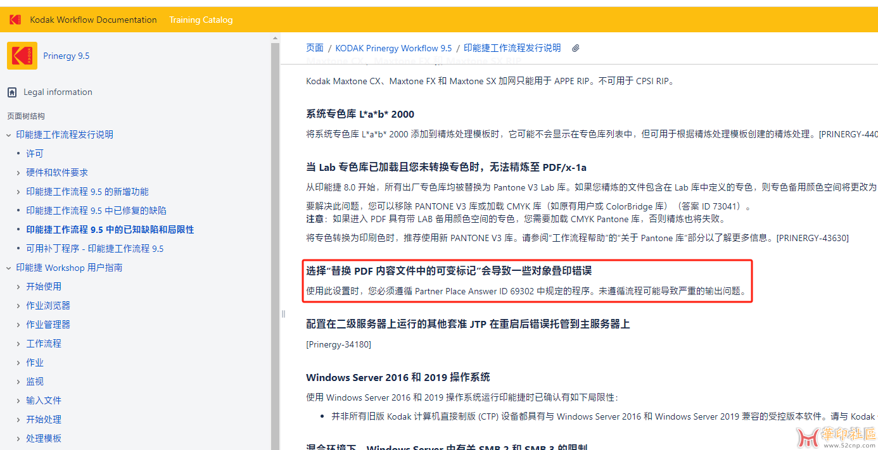Image resolution: width=878 pixels, height=450 pixels.
Task: Select 印能捷工作流程 9.5 中的已知缺陷和局限性 page
Action: click(110, 230)
